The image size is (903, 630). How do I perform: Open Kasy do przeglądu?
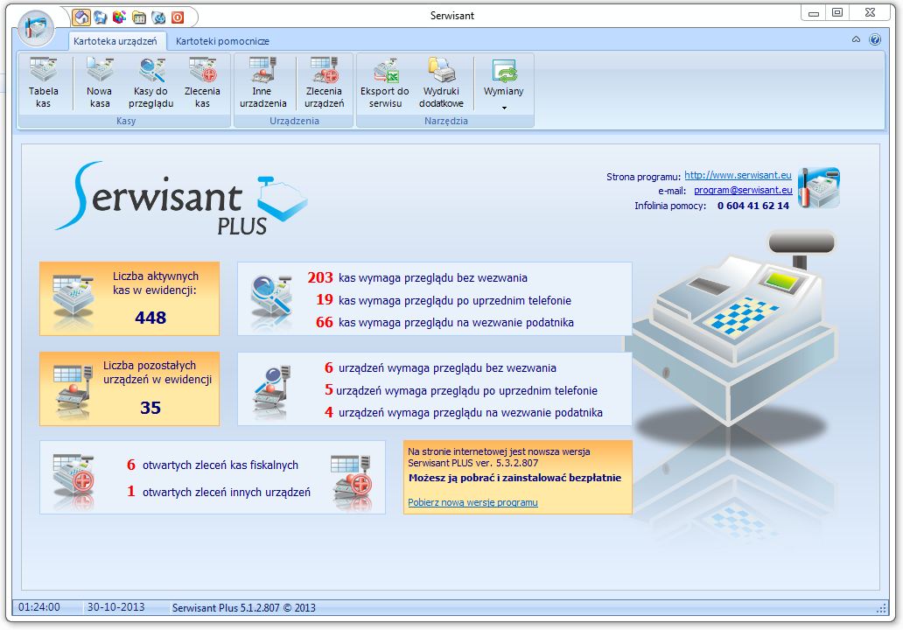[x=150, y=82]
